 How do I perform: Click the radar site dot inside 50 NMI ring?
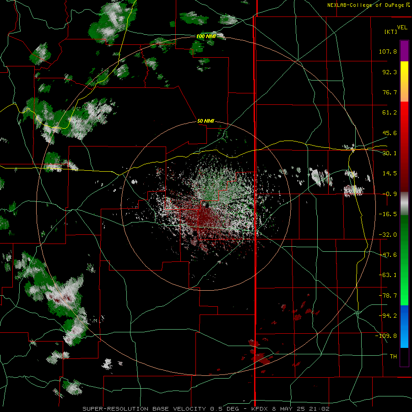(207, 206)
